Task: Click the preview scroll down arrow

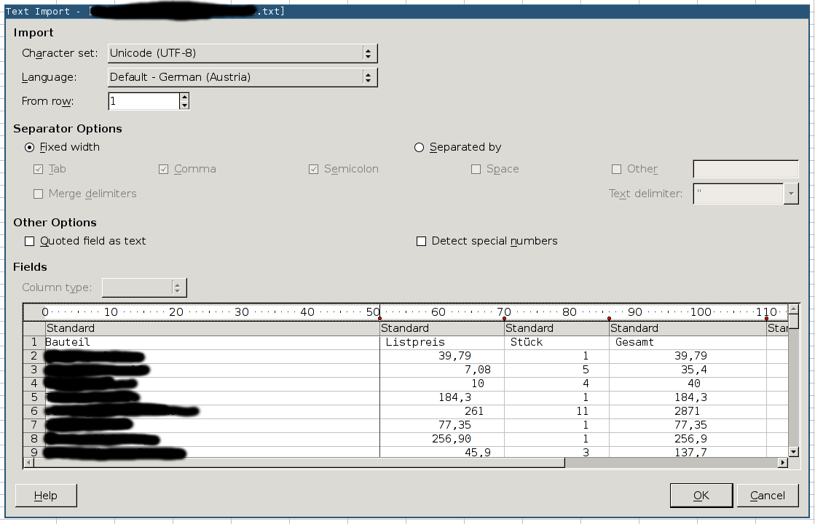Action: pos(793,452)
